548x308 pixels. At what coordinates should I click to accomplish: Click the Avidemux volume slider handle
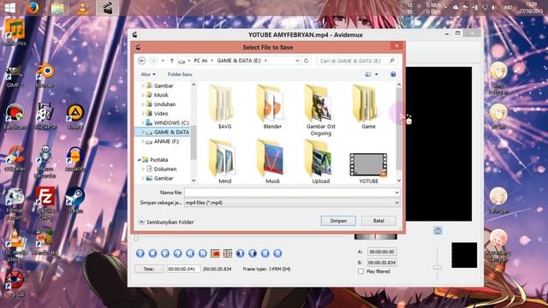coord(437,267)
